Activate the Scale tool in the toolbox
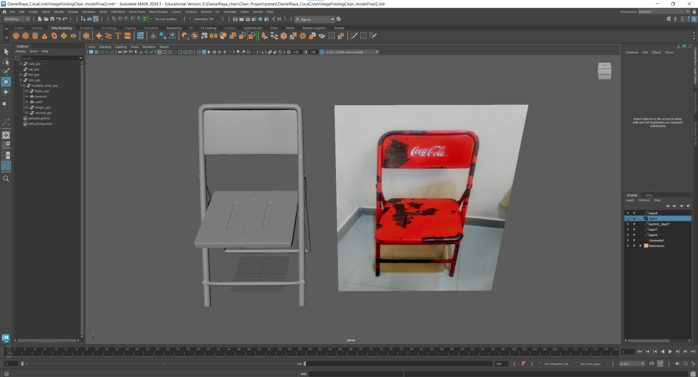Image resolution: width=698 pixels, height=377 pixels. click(6, 102)
